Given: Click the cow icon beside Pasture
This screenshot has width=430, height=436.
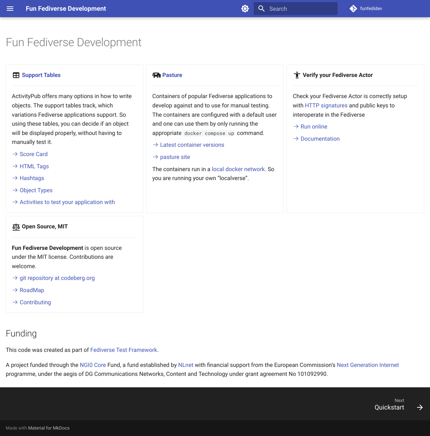Looking at the screenshot, I should pos(157,75).
